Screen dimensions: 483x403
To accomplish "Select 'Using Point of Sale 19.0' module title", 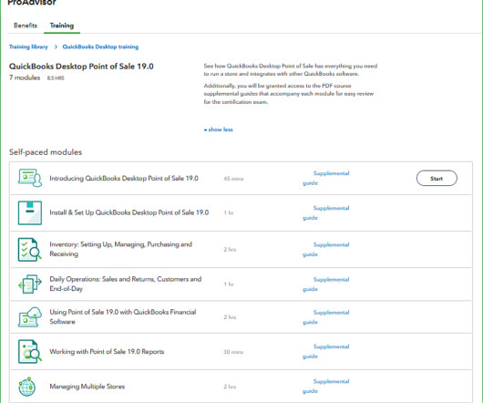I will (123, 316).
